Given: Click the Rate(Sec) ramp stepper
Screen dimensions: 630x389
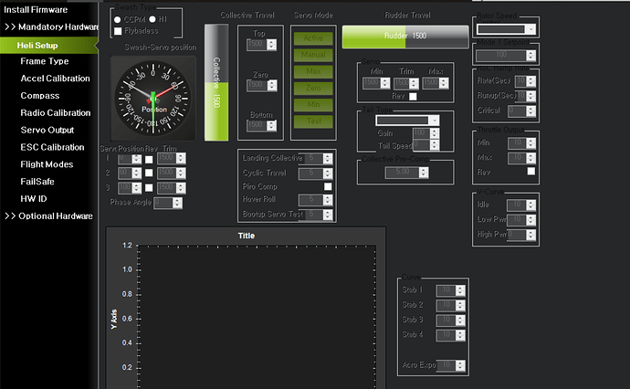Looking at the screenshot, I should [x=525, y=81].
